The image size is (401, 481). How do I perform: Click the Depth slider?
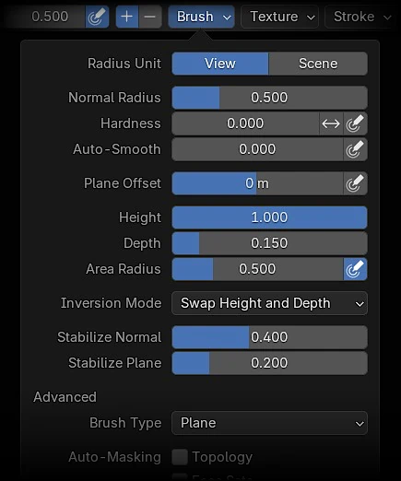coord(269,243)
